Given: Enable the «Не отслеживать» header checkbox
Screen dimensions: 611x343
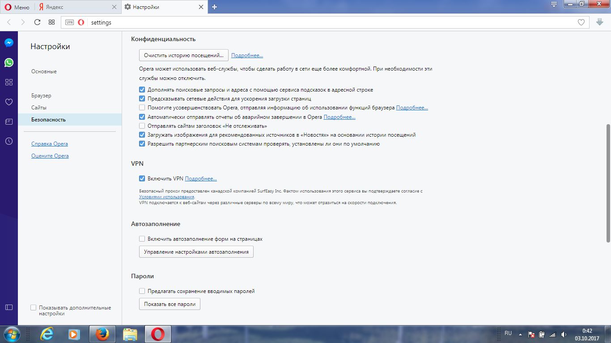Looking at the screenshot, I should [142, 126].
